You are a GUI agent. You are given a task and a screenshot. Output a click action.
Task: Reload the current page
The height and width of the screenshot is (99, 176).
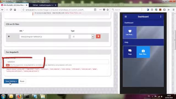tap(11, 10)
